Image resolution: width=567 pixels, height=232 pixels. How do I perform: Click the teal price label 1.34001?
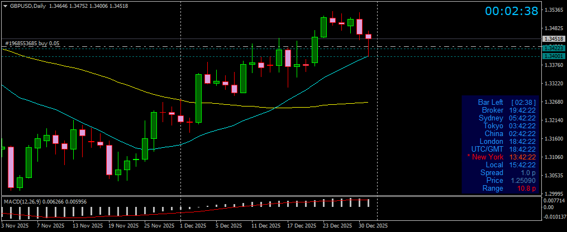pos(553,56)
